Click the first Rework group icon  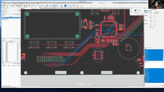tap(68, 6)
